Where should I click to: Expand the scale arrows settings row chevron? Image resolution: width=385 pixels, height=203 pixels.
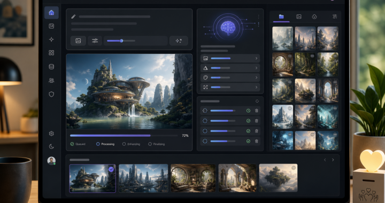coord(256,87)
